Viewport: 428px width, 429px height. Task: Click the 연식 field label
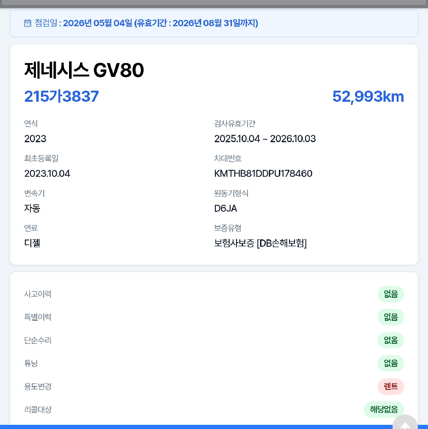pos(31,124)
